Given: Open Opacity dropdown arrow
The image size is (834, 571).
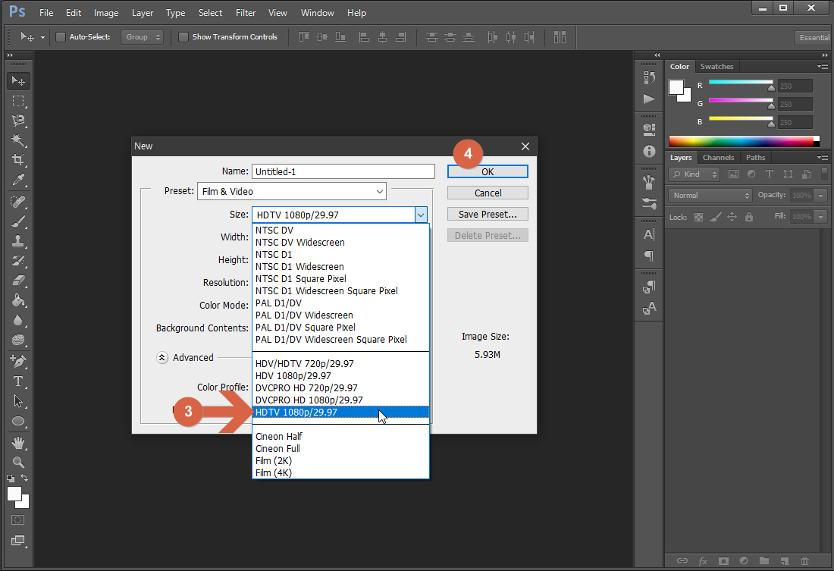Looking at the screenshot, I should pyautogui.click(x=820, y=196).
